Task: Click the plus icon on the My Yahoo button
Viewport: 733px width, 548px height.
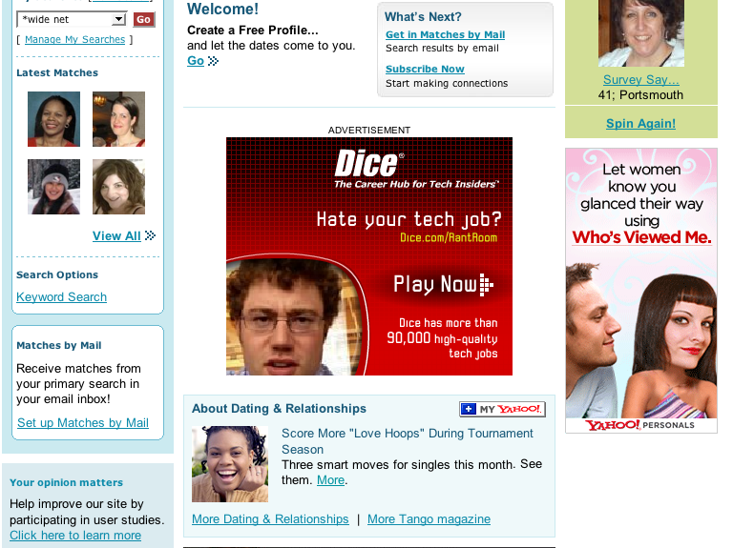Action: tap(468, 410)
